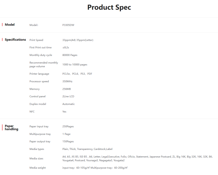This screenshot has height=175, width=218.
Task: Select the Media weight value text
Action: (x=95, y=168)
